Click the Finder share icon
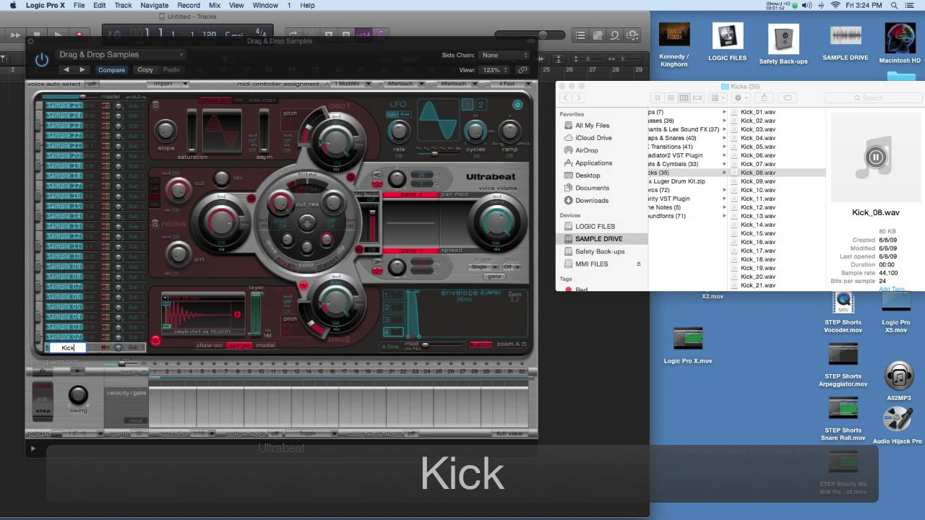This screenshot has height=520, width=925. tap(764, 97)
